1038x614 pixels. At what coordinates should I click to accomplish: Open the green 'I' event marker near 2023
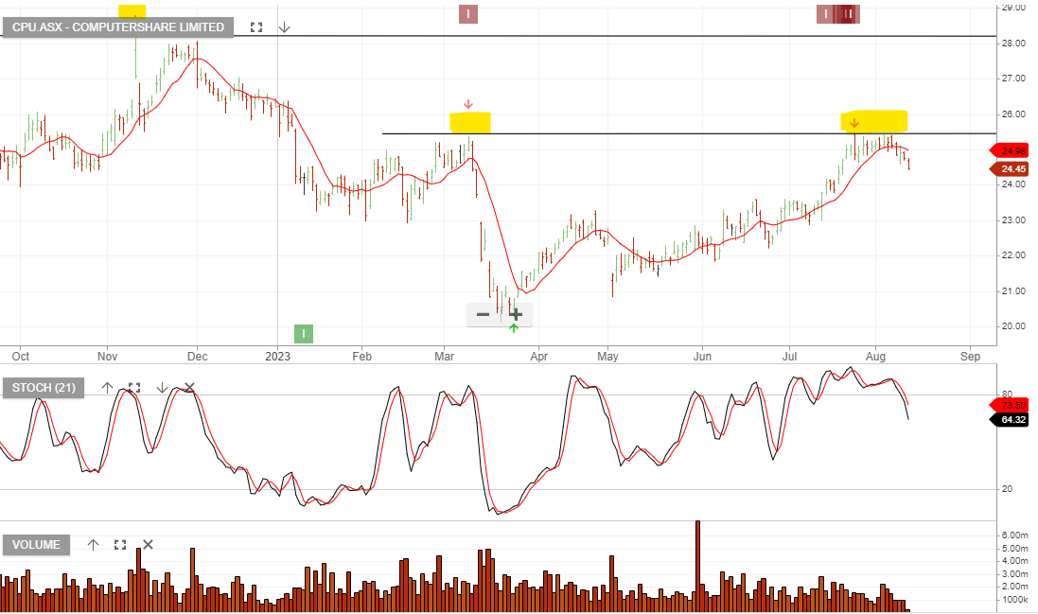point(303,333)
